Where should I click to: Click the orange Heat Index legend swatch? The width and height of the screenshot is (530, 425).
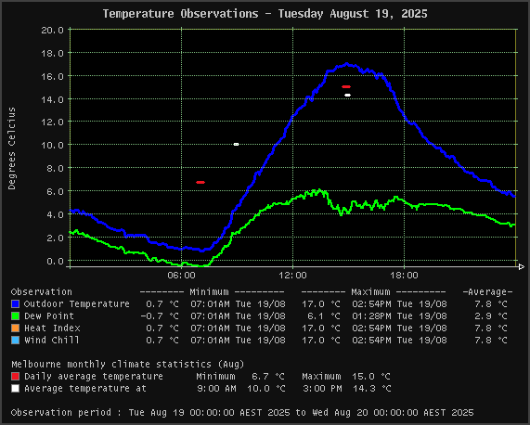[x=15, y=328]
